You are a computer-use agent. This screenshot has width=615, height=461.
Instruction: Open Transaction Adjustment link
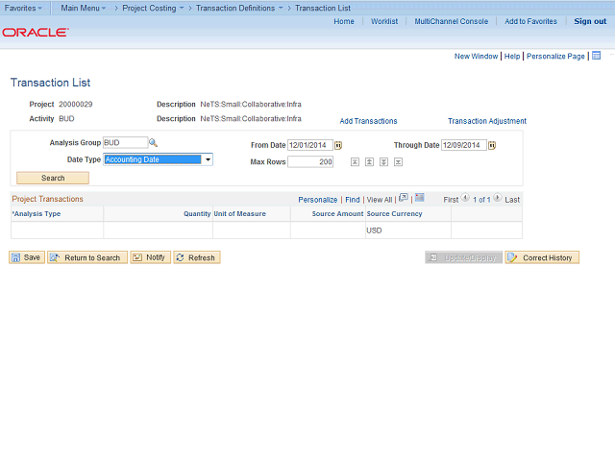point(487,121)
